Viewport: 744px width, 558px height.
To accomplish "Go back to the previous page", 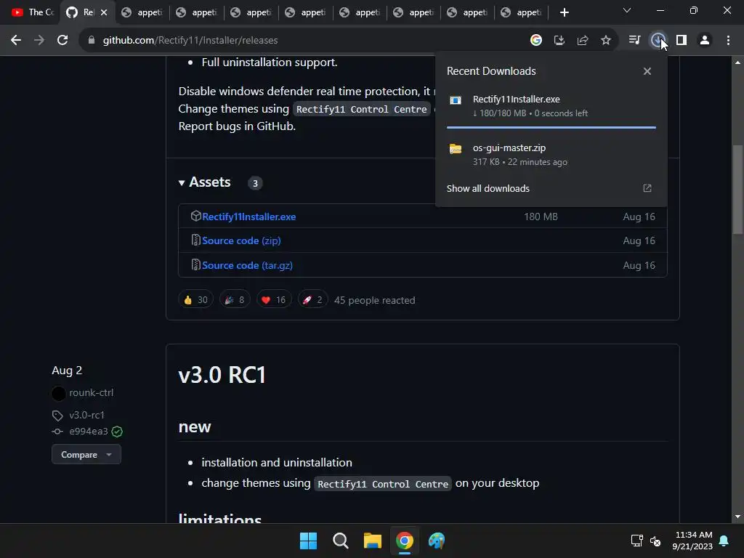I will 16,41.
